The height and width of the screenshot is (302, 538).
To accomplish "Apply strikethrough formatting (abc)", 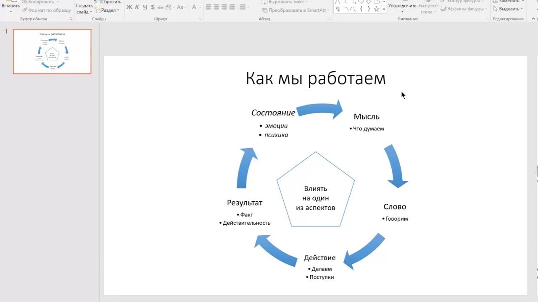I will tap(161, 7).
